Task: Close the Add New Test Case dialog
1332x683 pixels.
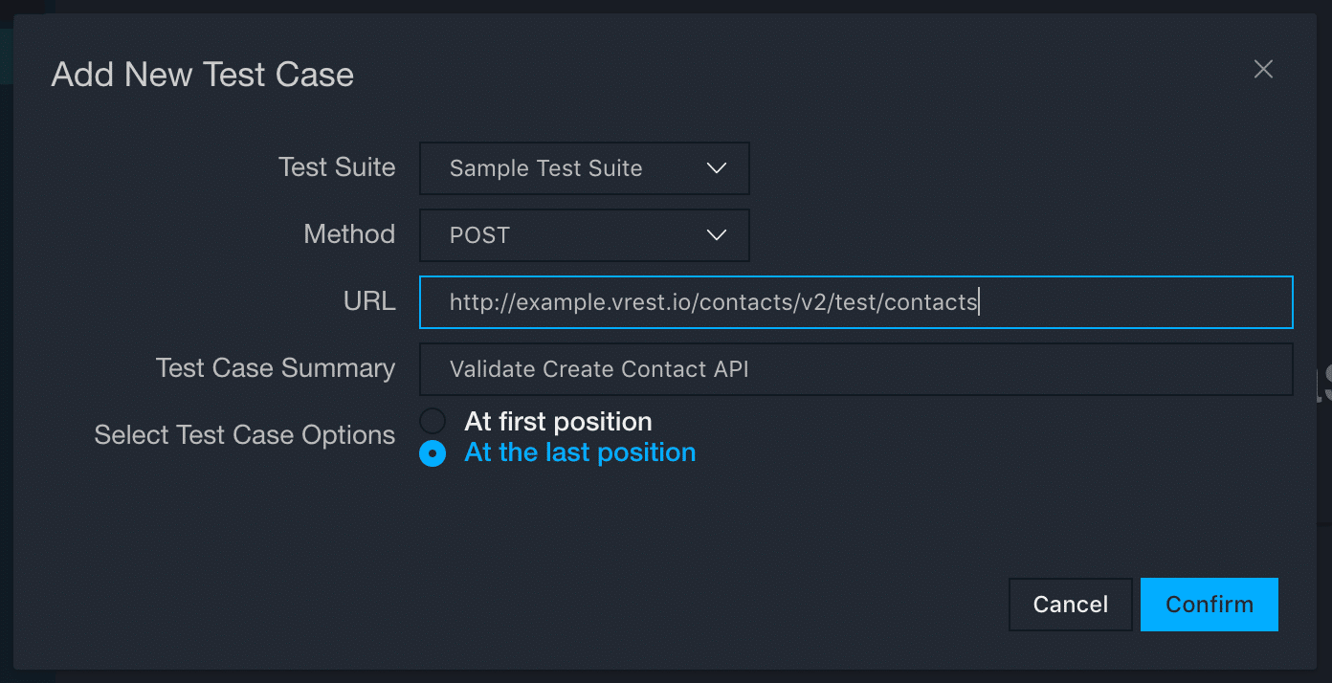Action: tap(1263, 70)
